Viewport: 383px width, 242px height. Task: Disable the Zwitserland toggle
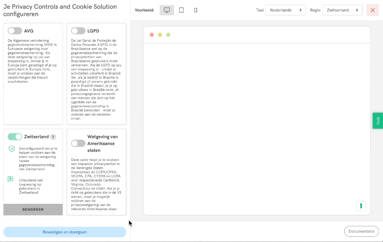tap(15, 137)
